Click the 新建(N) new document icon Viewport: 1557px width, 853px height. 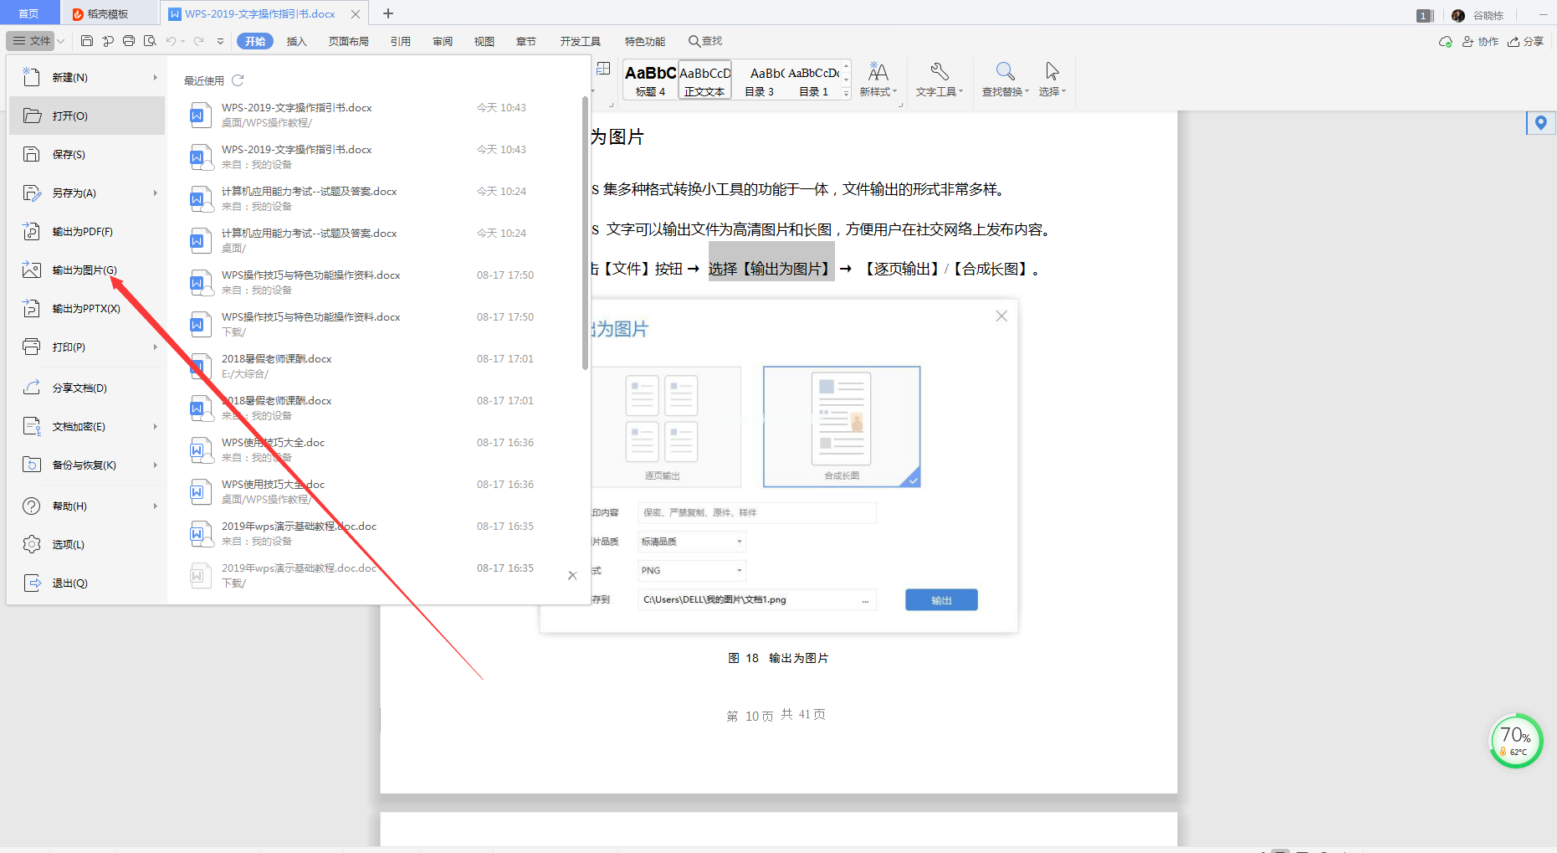31,77
